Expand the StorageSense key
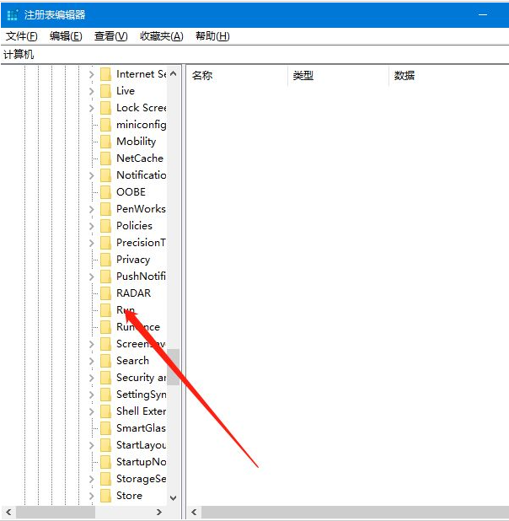The width and height of the screenshot is (509, 521). coord(92,479)
